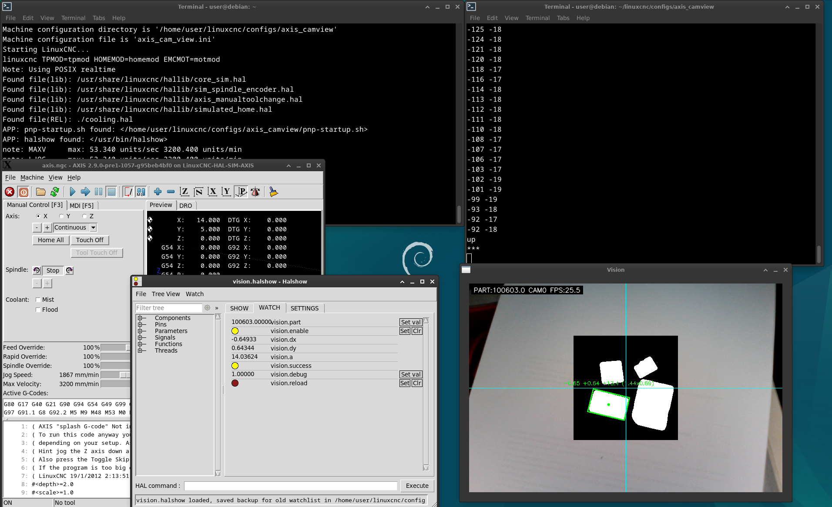Toggle the AXIS emergency stop button
The image size is (832, 507).
click(10, 192)
